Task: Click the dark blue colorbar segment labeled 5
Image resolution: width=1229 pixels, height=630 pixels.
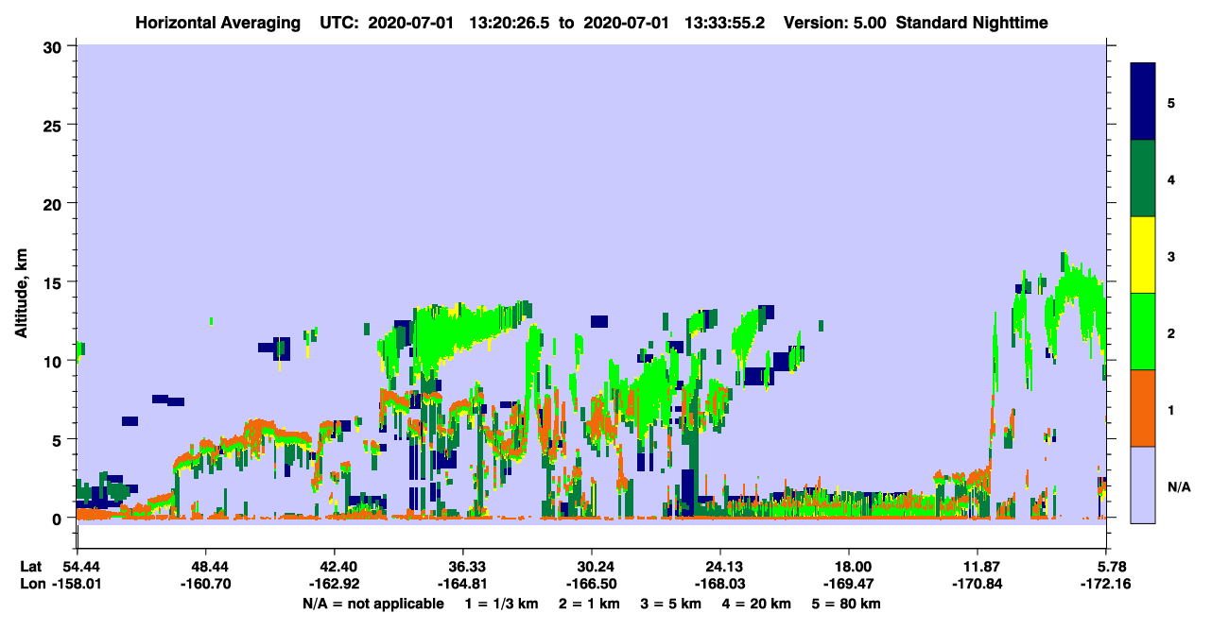Action: pyautogui.click(x=1143, y=102)
